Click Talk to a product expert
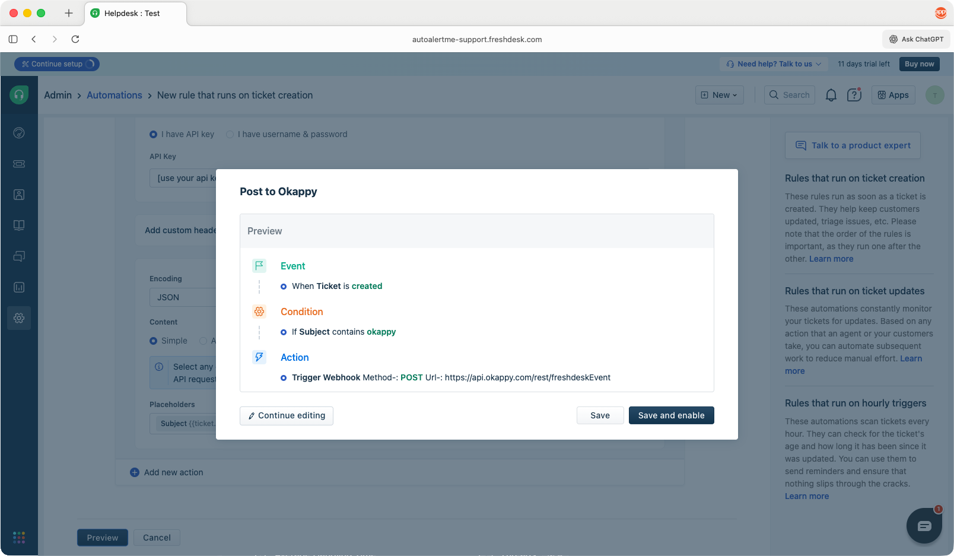Image resolution: width=954 pixels, height=556 pixels. click(853, 145)
